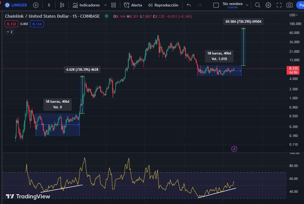Click the current price tag 8.135
The image size is (304, 204).
(x=293, y=70)
